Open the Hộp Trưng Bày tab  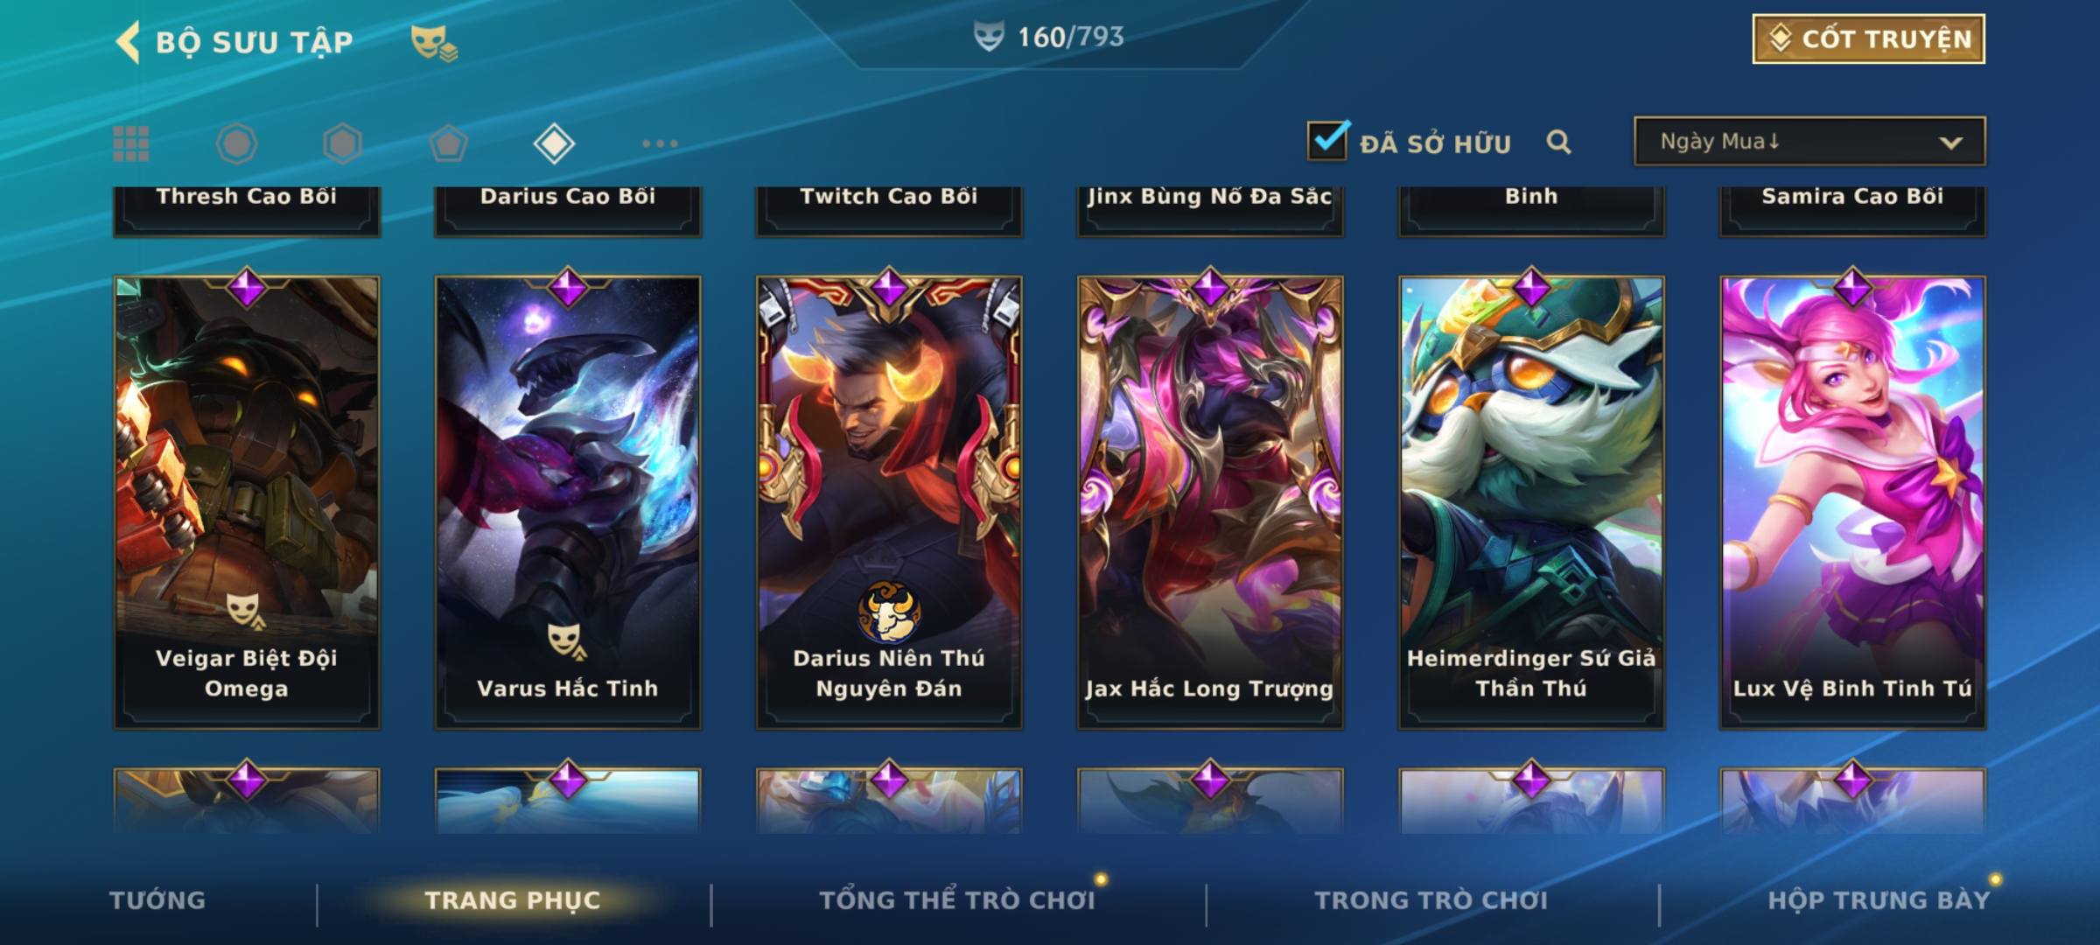point(1879,900)
